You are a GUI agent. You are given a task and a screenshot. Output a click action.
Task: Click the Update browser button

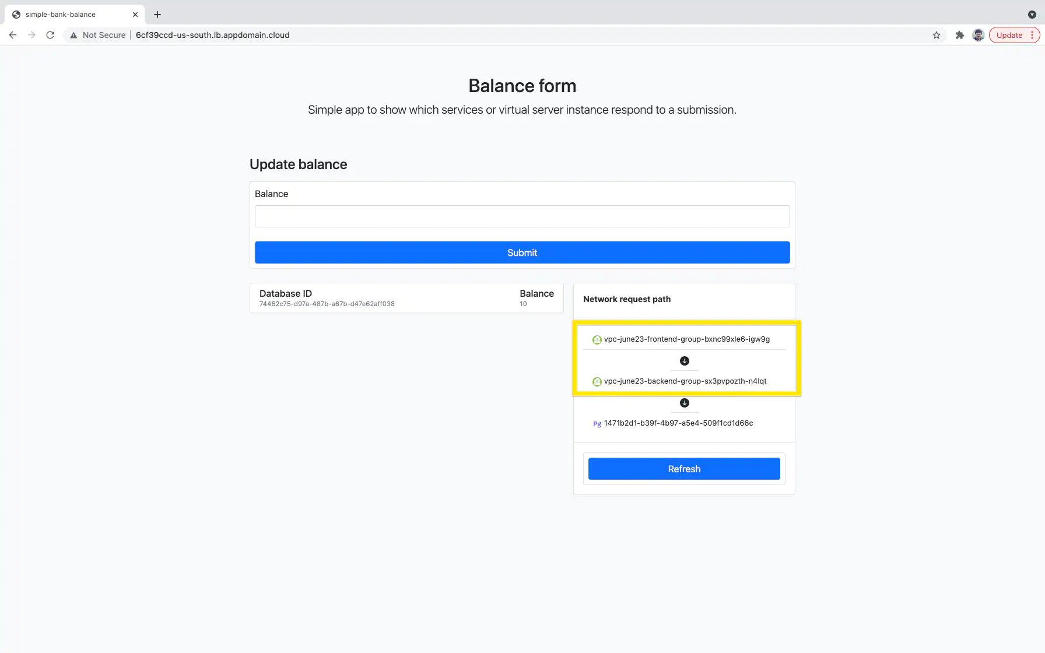click(x=1009, y=35)
